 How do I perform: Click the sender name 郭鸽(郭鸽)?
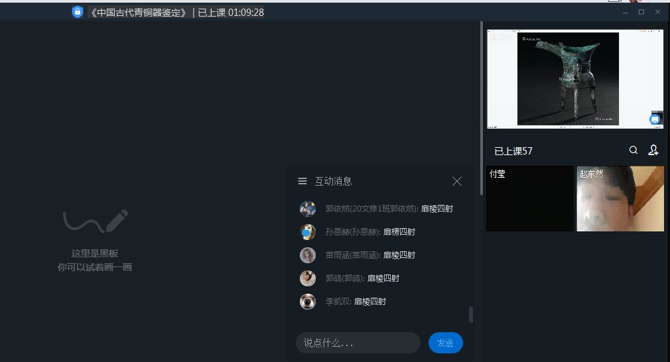pyautogui.click(x=345, y=278)
